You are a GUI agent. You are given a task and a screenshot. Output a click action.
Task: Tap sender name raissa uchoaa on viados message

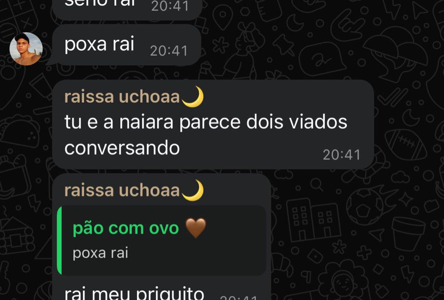(x=122, y=97)
